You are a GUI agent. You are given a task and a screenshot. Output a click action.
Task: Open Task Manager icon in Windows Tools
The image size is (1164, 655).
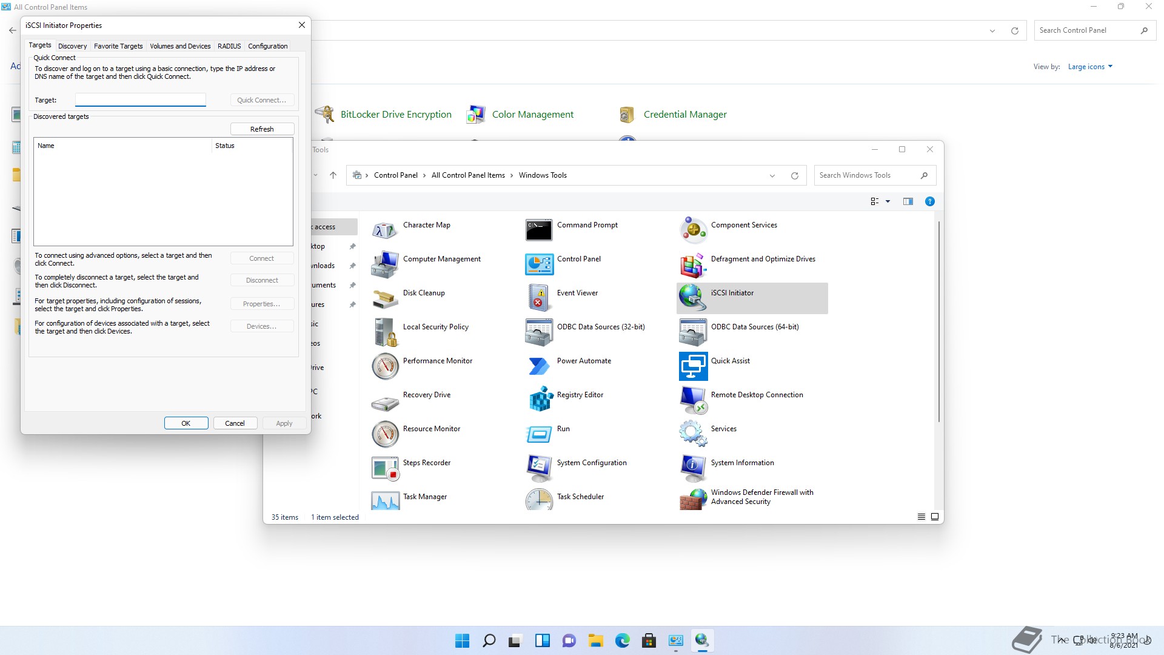point(385,499)
